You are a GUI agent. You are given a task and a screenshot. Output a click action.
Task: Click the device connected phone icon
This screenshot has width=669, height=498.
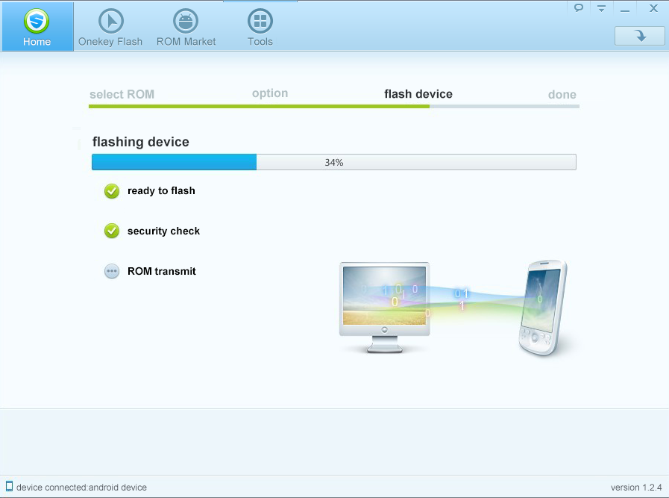click(x=9, y=487)
